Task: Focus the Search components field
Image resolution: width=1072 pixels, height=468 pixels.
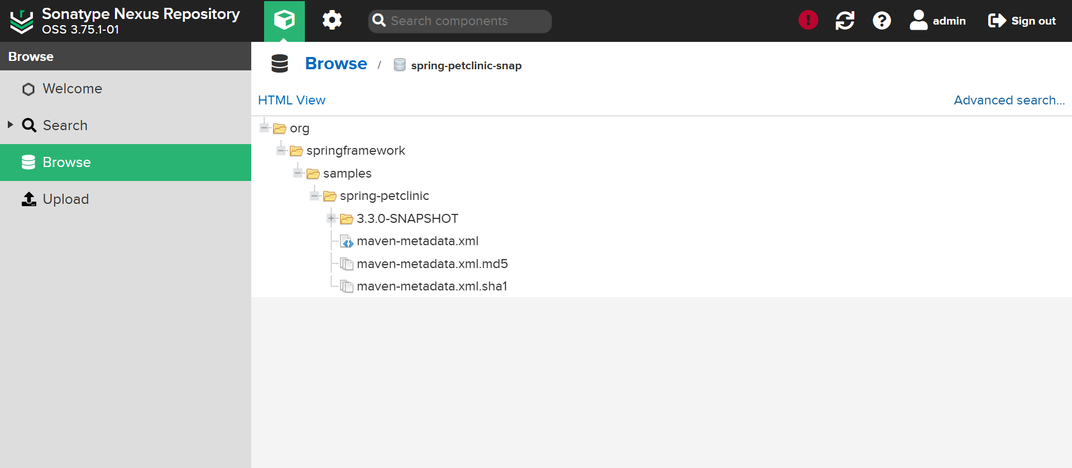Action: click(x=460, y=21)
